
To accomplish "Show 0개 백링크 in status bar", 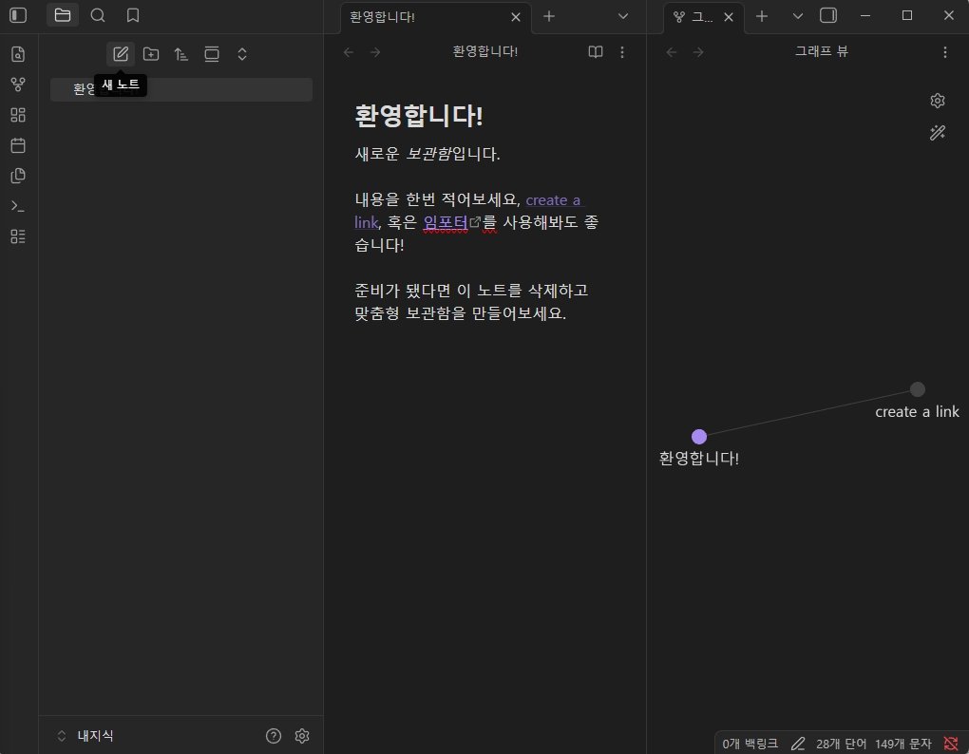I will (x=750, y=745).
